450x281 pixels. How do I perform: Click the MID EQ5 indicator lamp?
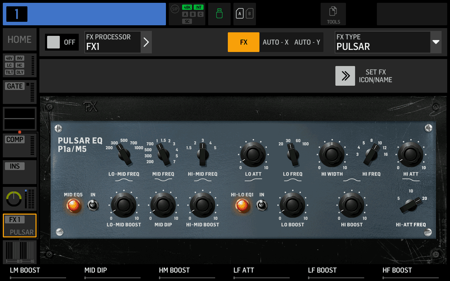click(x=74, y=205)
